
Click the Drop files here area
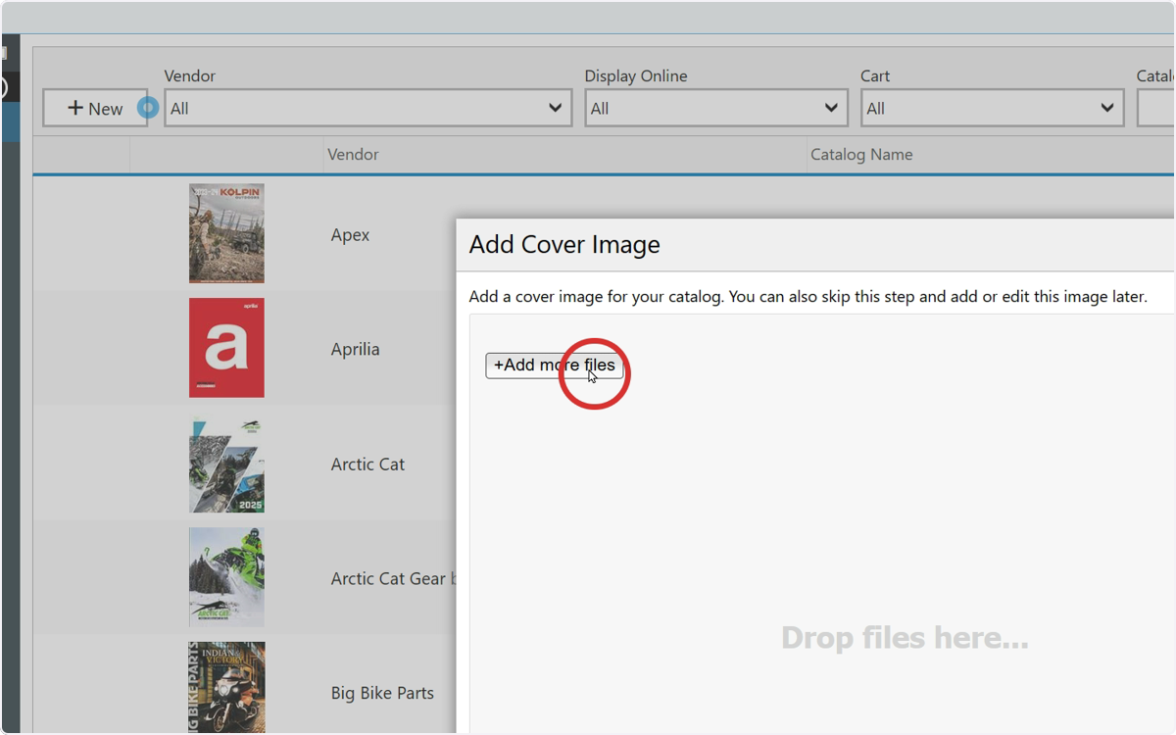pyautogui.click(x=905, y=639)
